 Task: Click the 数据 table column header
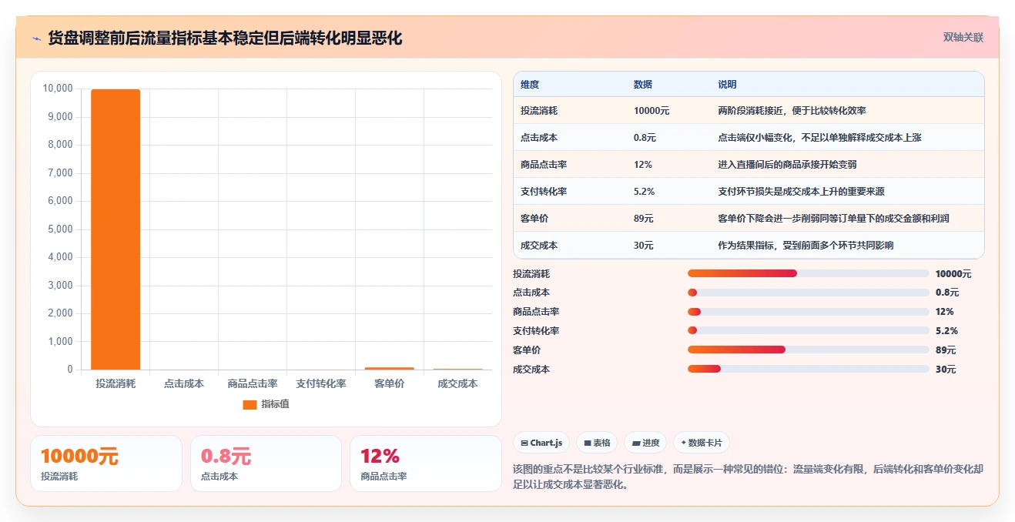point(643,85)
